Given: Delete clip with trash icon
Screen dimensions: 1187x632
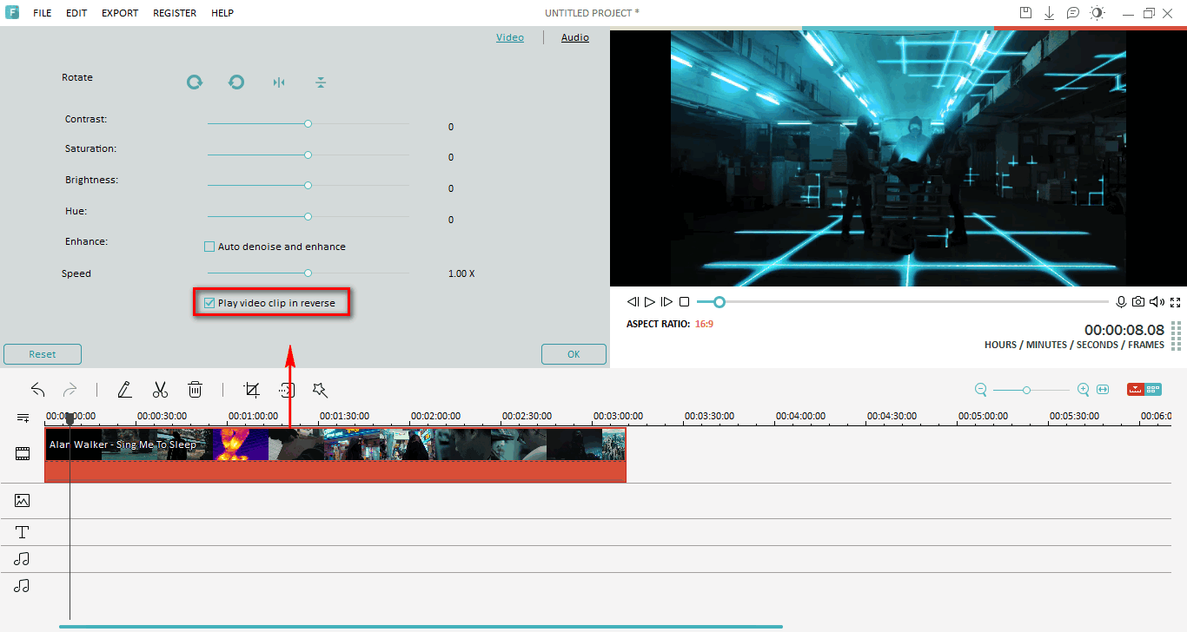Looking at the screenshot, I should tap(196, 390).
